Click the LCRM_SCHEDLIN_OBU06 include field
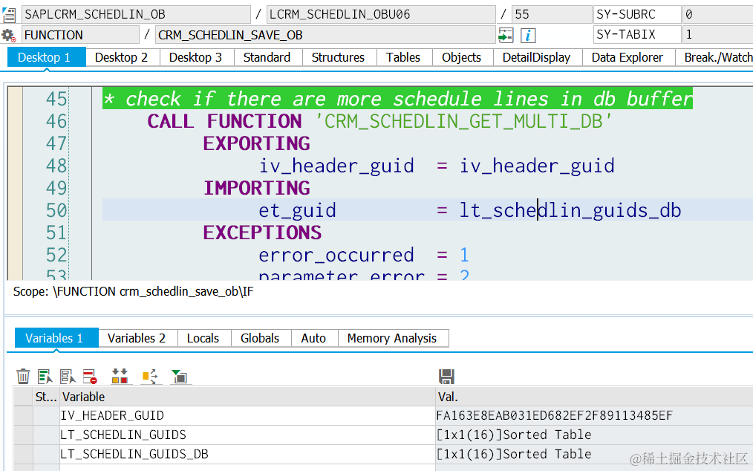 point(381,14)
